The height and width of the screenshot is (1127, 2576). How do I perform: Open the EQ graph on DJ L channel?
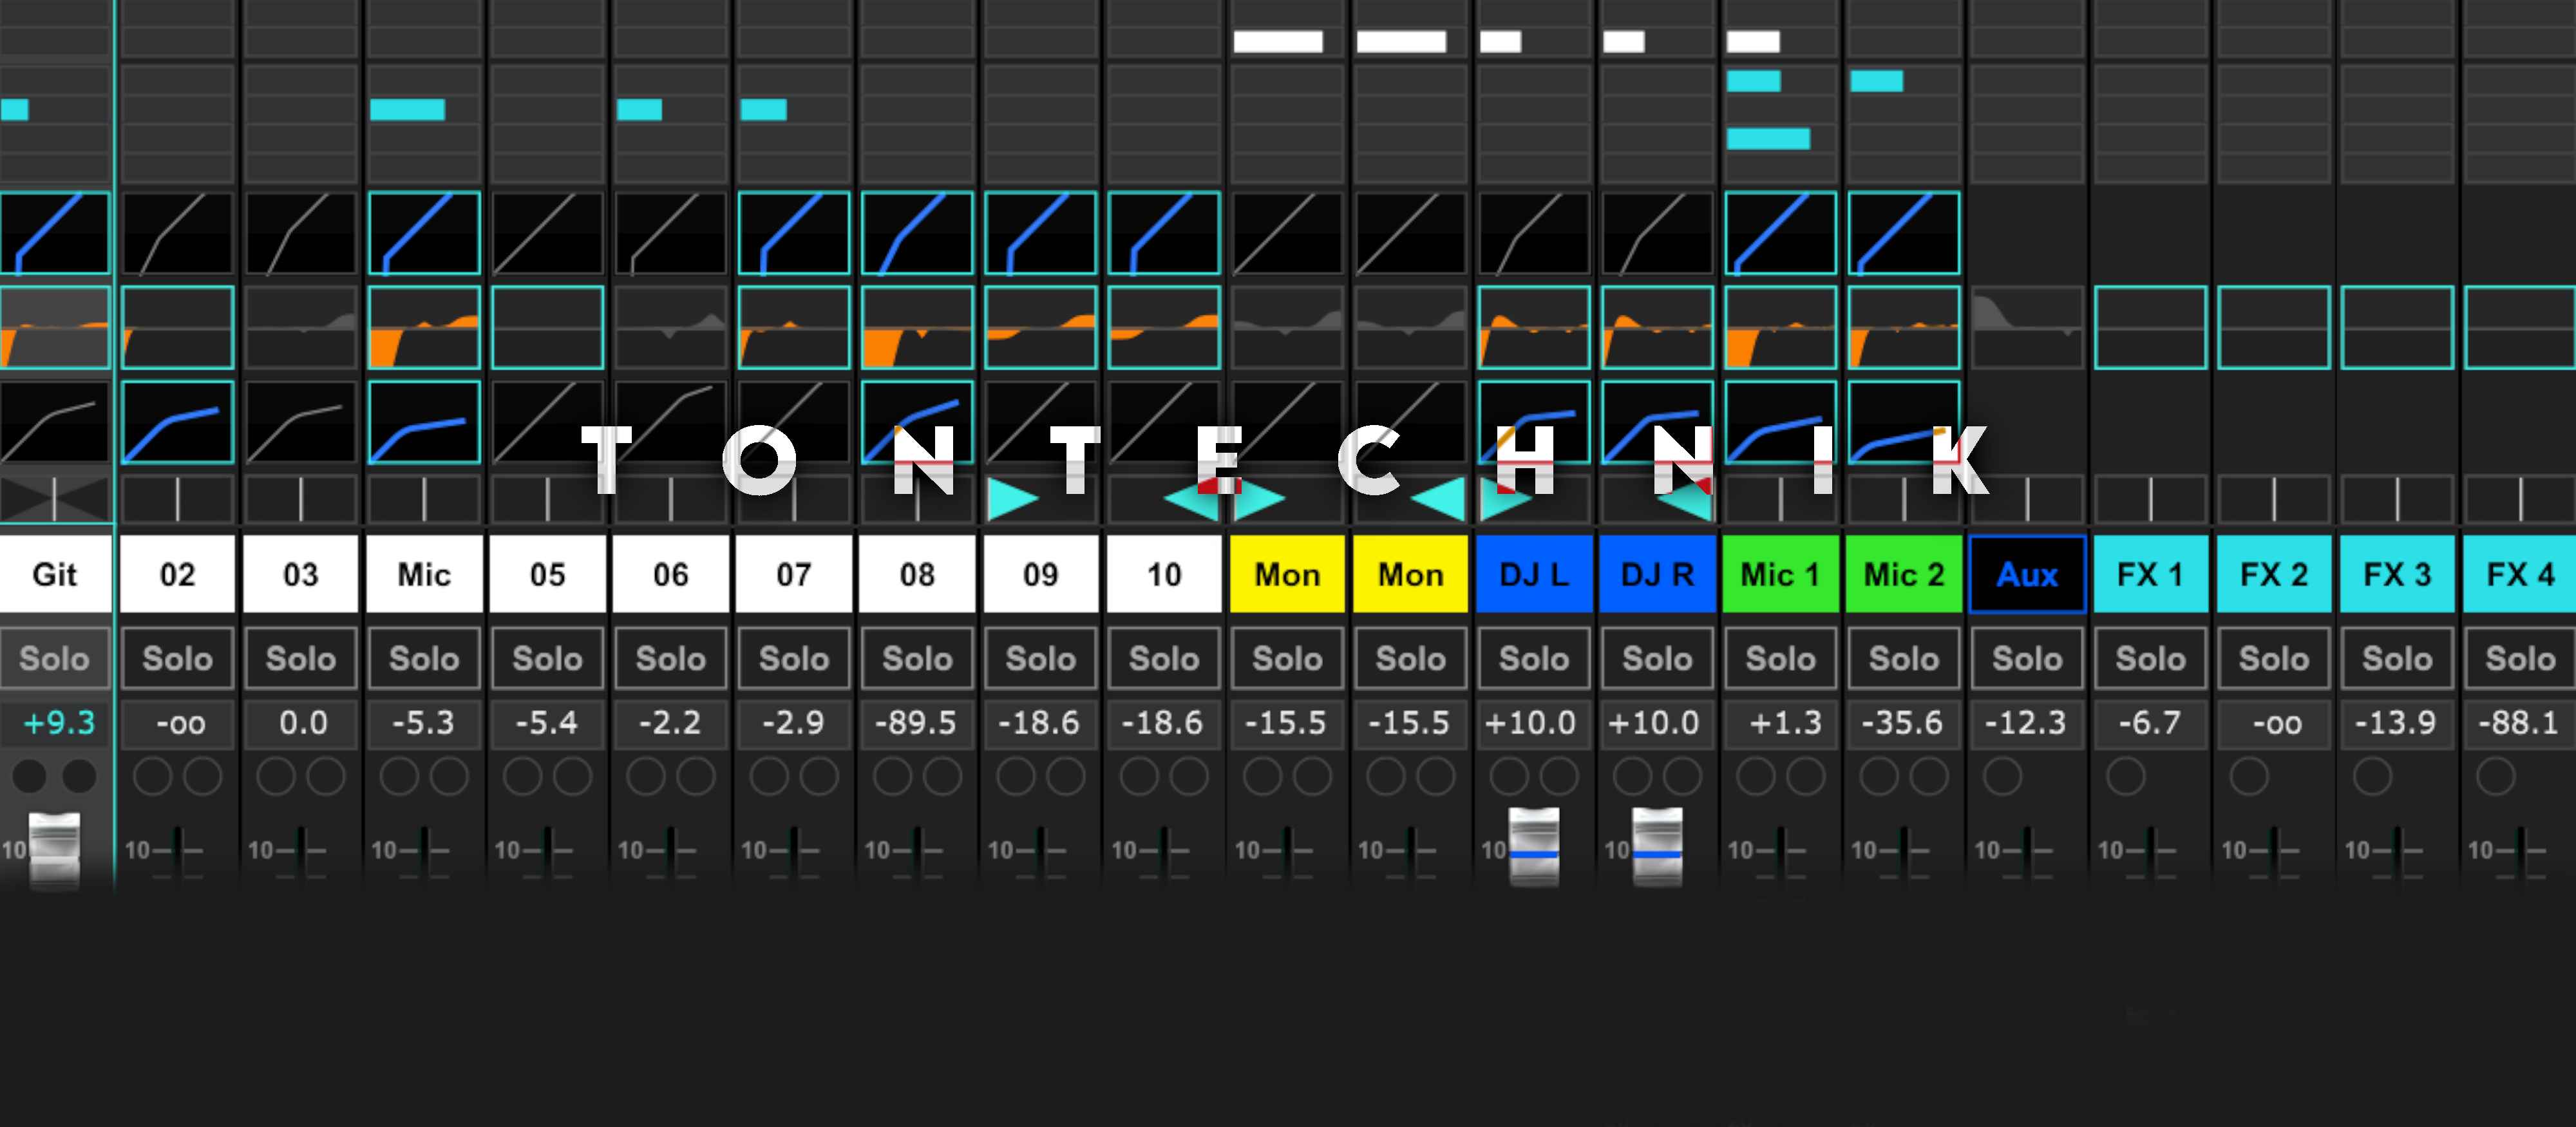tap(1534, 327)
